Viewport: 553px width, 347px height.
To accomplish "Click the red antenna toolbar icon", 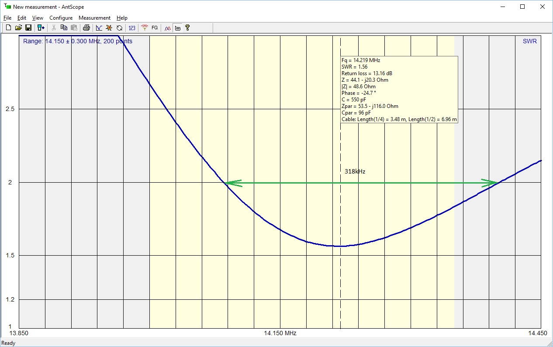I will click(x=145, y=28).
